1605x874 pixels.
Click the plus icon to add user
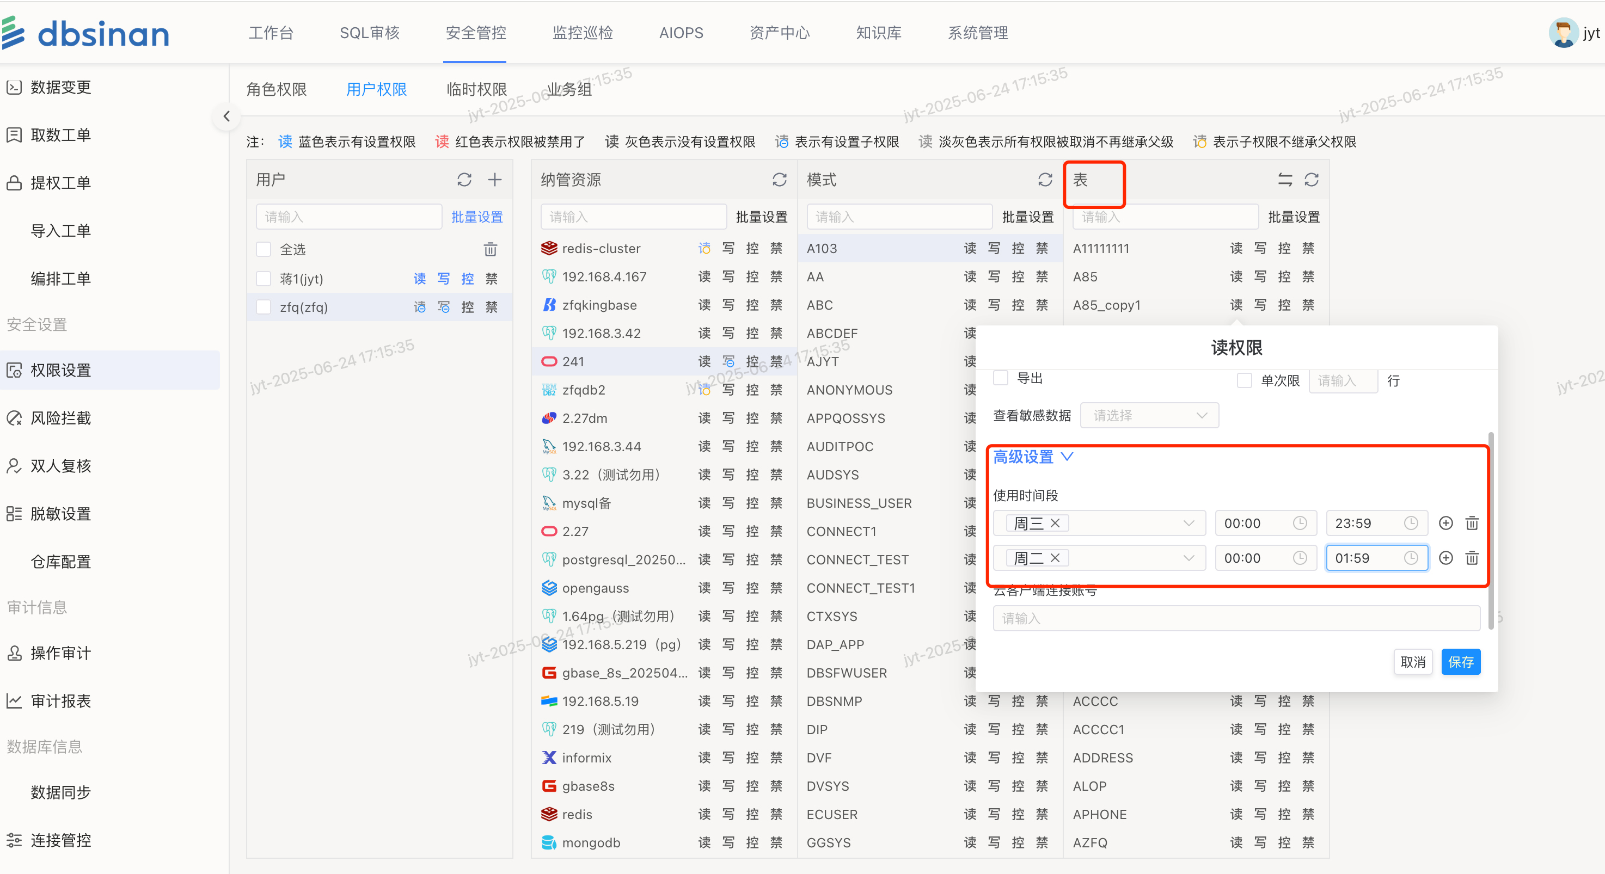495,180
